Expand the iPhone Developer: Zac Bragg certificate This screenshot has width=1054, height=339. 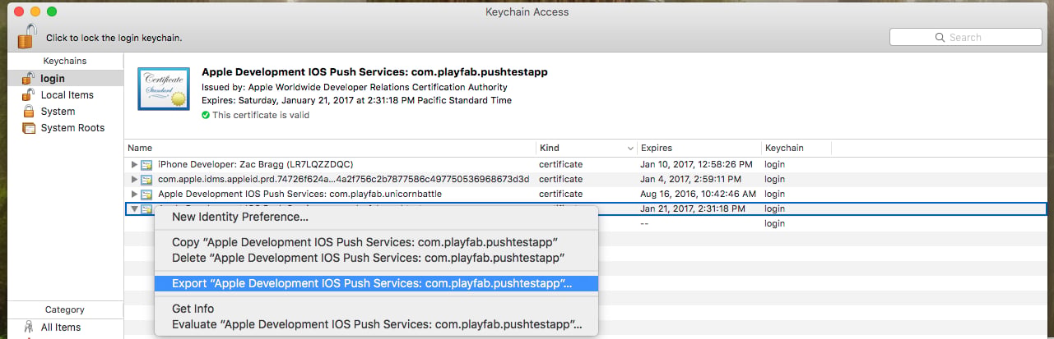click(x=134, y=164)
